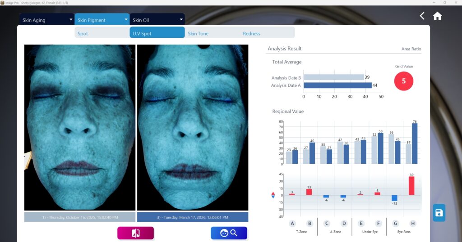Viewport: 462px width, 242px height.
Task: Switch to the Spot tab
Action: [x=102, y=33]
